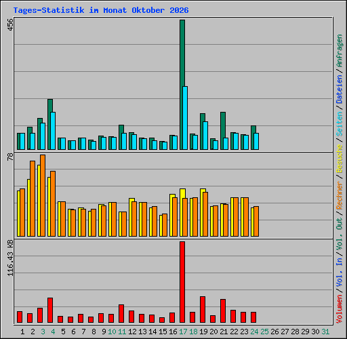Click the orange Rechner bar for day 2

pos(33,199)
